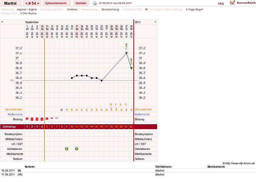Click the ø mucus symbol on day 8
This screenshot has height=182, width=256.
pyautogui.click(x=62, y=110)
